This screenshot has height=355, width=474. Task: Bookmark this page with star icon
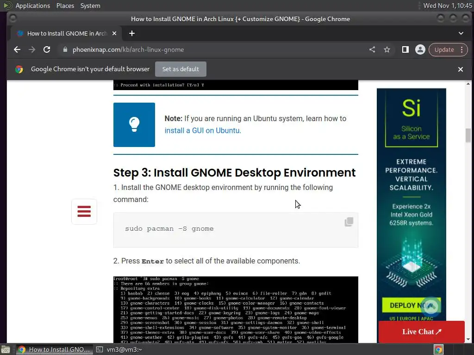coord(387,49)
